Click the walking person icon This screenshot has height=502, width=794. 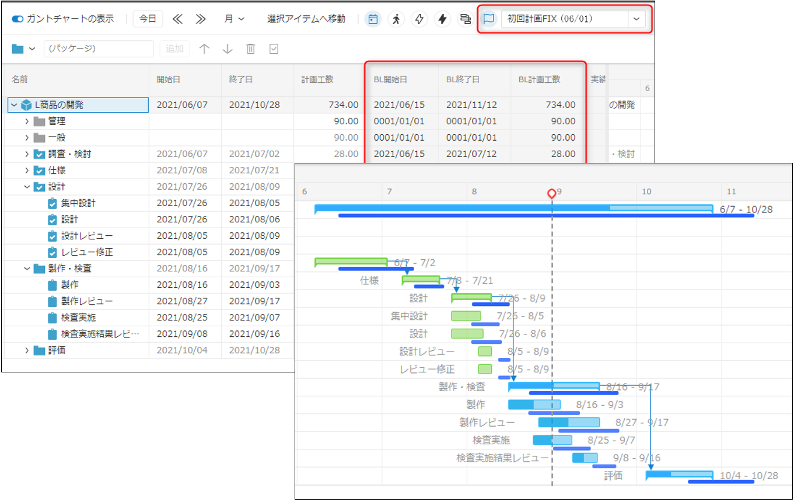[396, 19]
